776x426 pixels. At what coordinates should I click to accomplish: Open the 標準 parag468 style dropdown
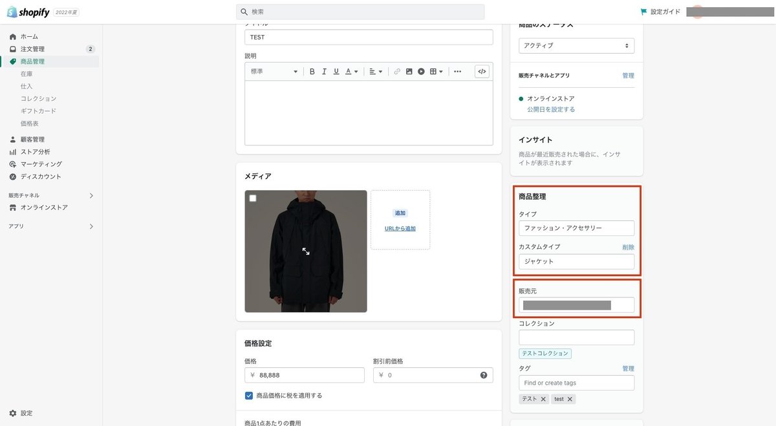pyautogui.click(x=274, y=72)
